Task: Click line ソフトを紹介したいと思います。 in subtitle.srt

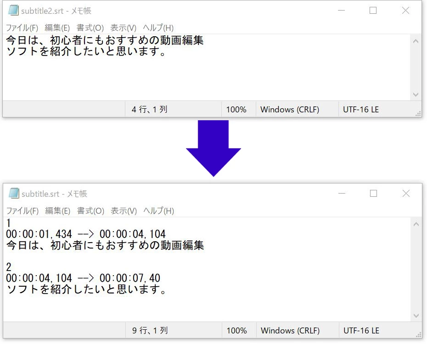Action: pyautogui.click(x=87, y=289)
